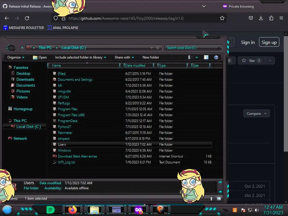Viewport: 288px width, 216px height.
Task: Click New folder in toolbar
Action: click(x=151, y=57)
